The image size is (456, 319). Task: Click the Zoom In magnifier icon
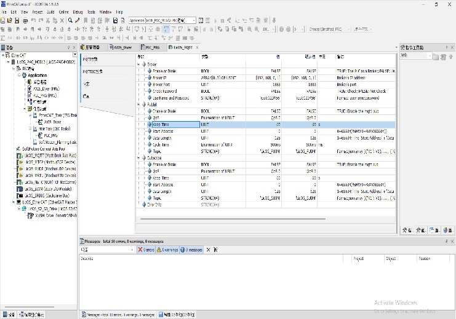coord(249,29)
